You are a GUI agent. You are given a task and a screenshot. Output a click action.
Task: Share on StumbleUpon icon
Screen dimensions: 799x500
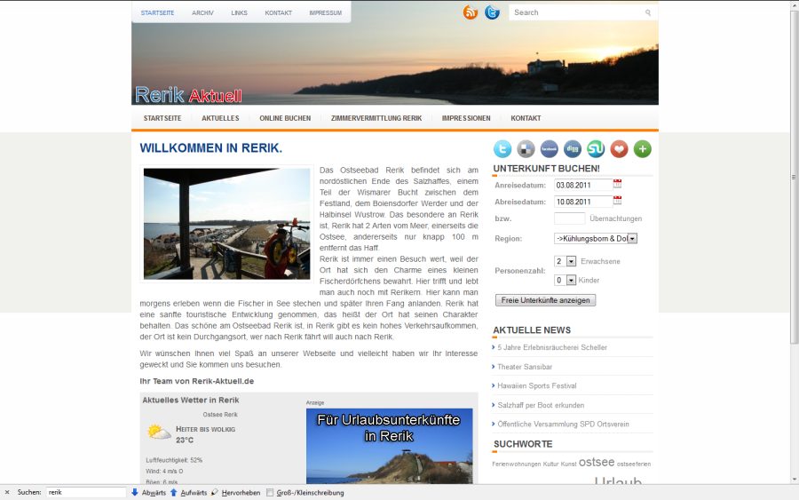tap(596, 149)
